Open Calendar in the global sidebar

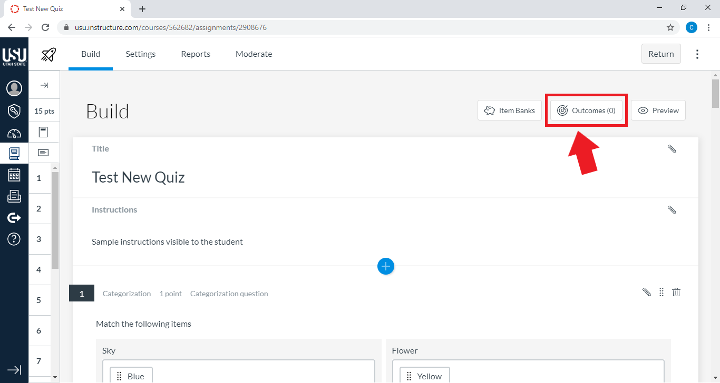click(x=14, y=175)
